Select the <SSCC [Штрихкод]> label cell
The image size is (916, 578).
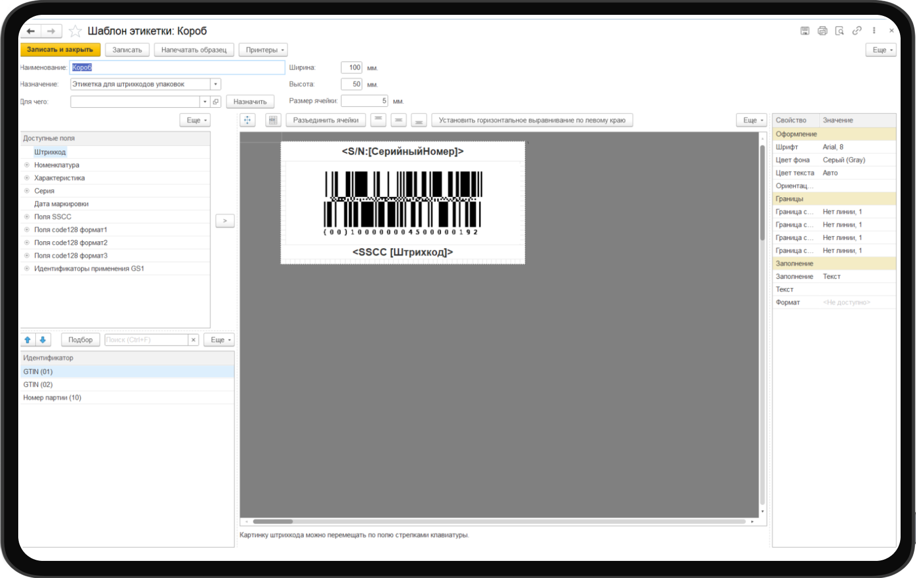click(403, 252)
